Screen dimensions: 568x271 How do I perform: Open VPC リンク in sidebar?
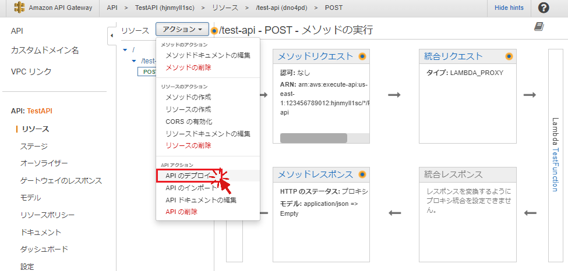point(31,72)
